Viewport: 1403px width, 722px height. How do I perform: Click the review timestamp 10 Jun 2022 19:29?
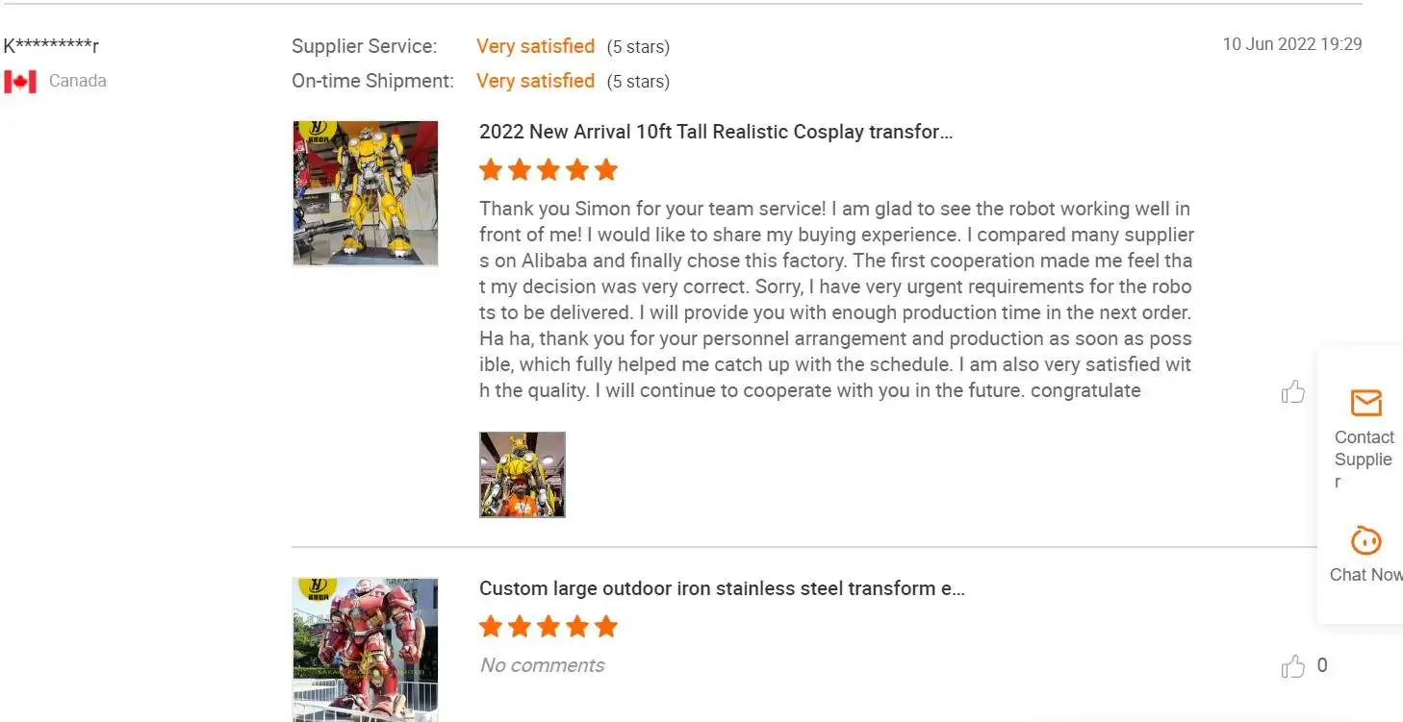1291,44
